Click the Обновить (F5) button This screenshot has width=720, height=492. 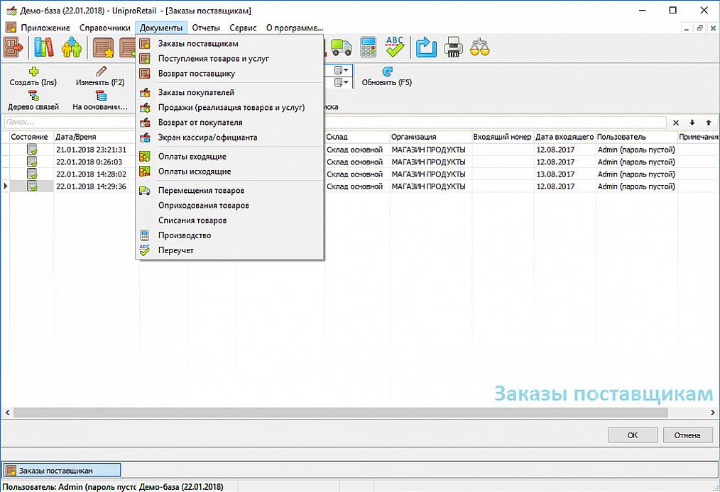tap(387, 77)
